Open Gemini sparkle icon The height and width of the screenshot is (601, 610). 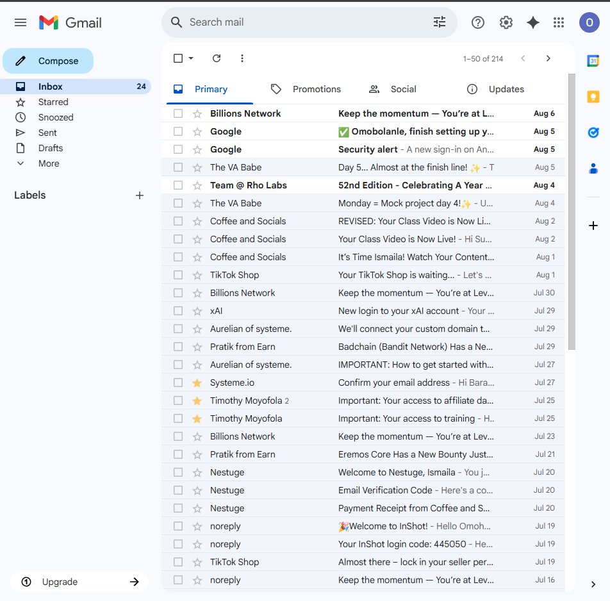[x=533, y=22]
